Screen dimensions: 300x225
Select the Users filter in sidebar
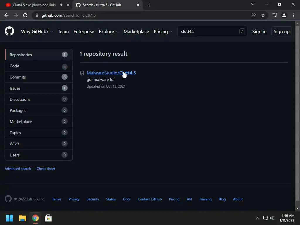(x=39, y=155)
